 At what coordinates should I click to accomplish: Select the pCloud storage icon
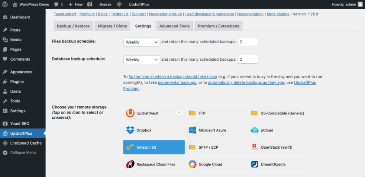click(x=254, y=130)
